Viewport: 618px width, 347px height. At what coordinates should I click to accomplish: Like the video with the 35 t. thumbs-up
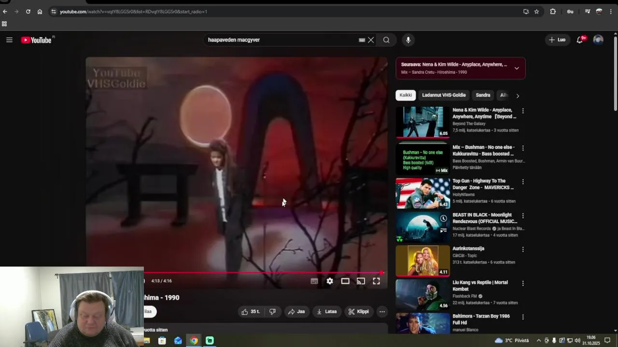(250, 312)
